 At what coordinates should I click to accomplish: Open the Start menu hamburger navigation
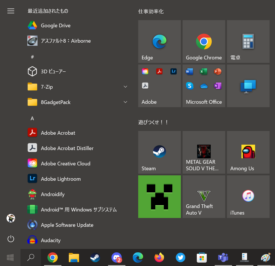11,11
